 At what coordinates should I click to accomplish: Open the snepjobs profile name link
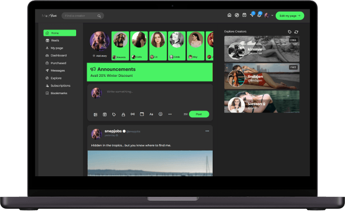pos(113,131)
